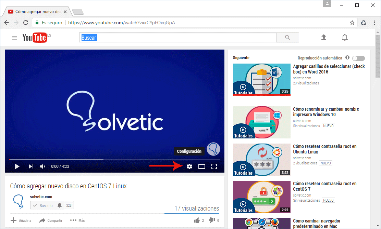Viewport: 381px width, 229px height.
Task: Click the Solvetic channel watermark in player
Action: [x=213, y=149]
